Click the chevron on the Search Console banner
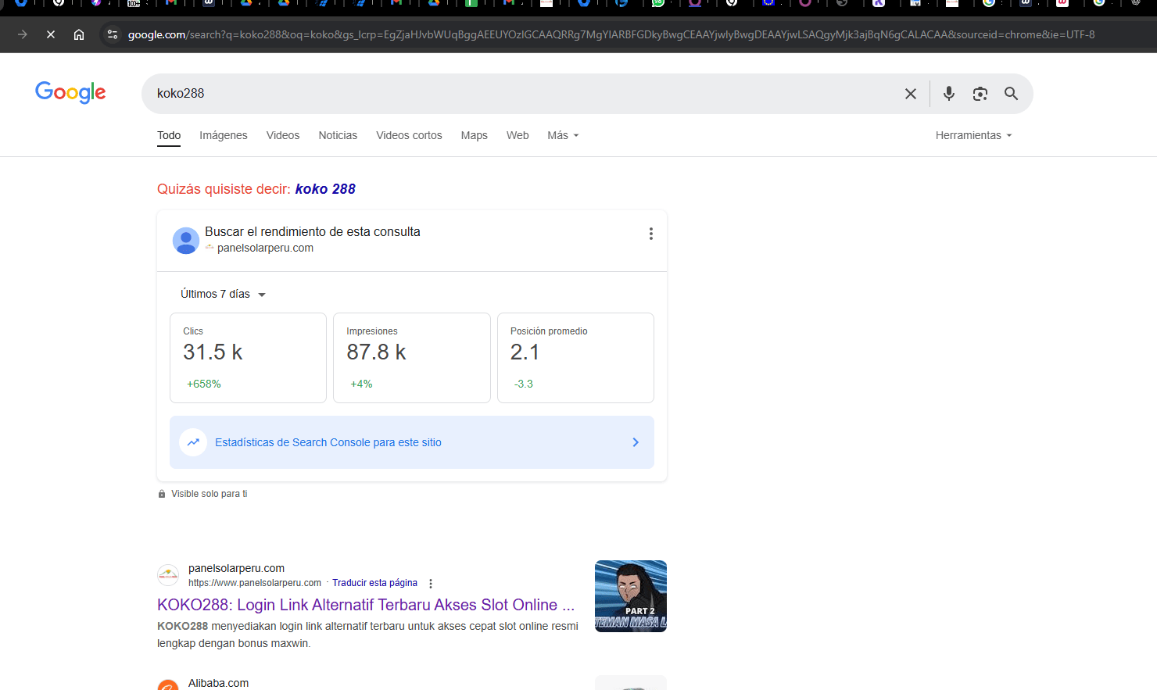Screen dimensions: 1157x690 [x=636, y=442]
